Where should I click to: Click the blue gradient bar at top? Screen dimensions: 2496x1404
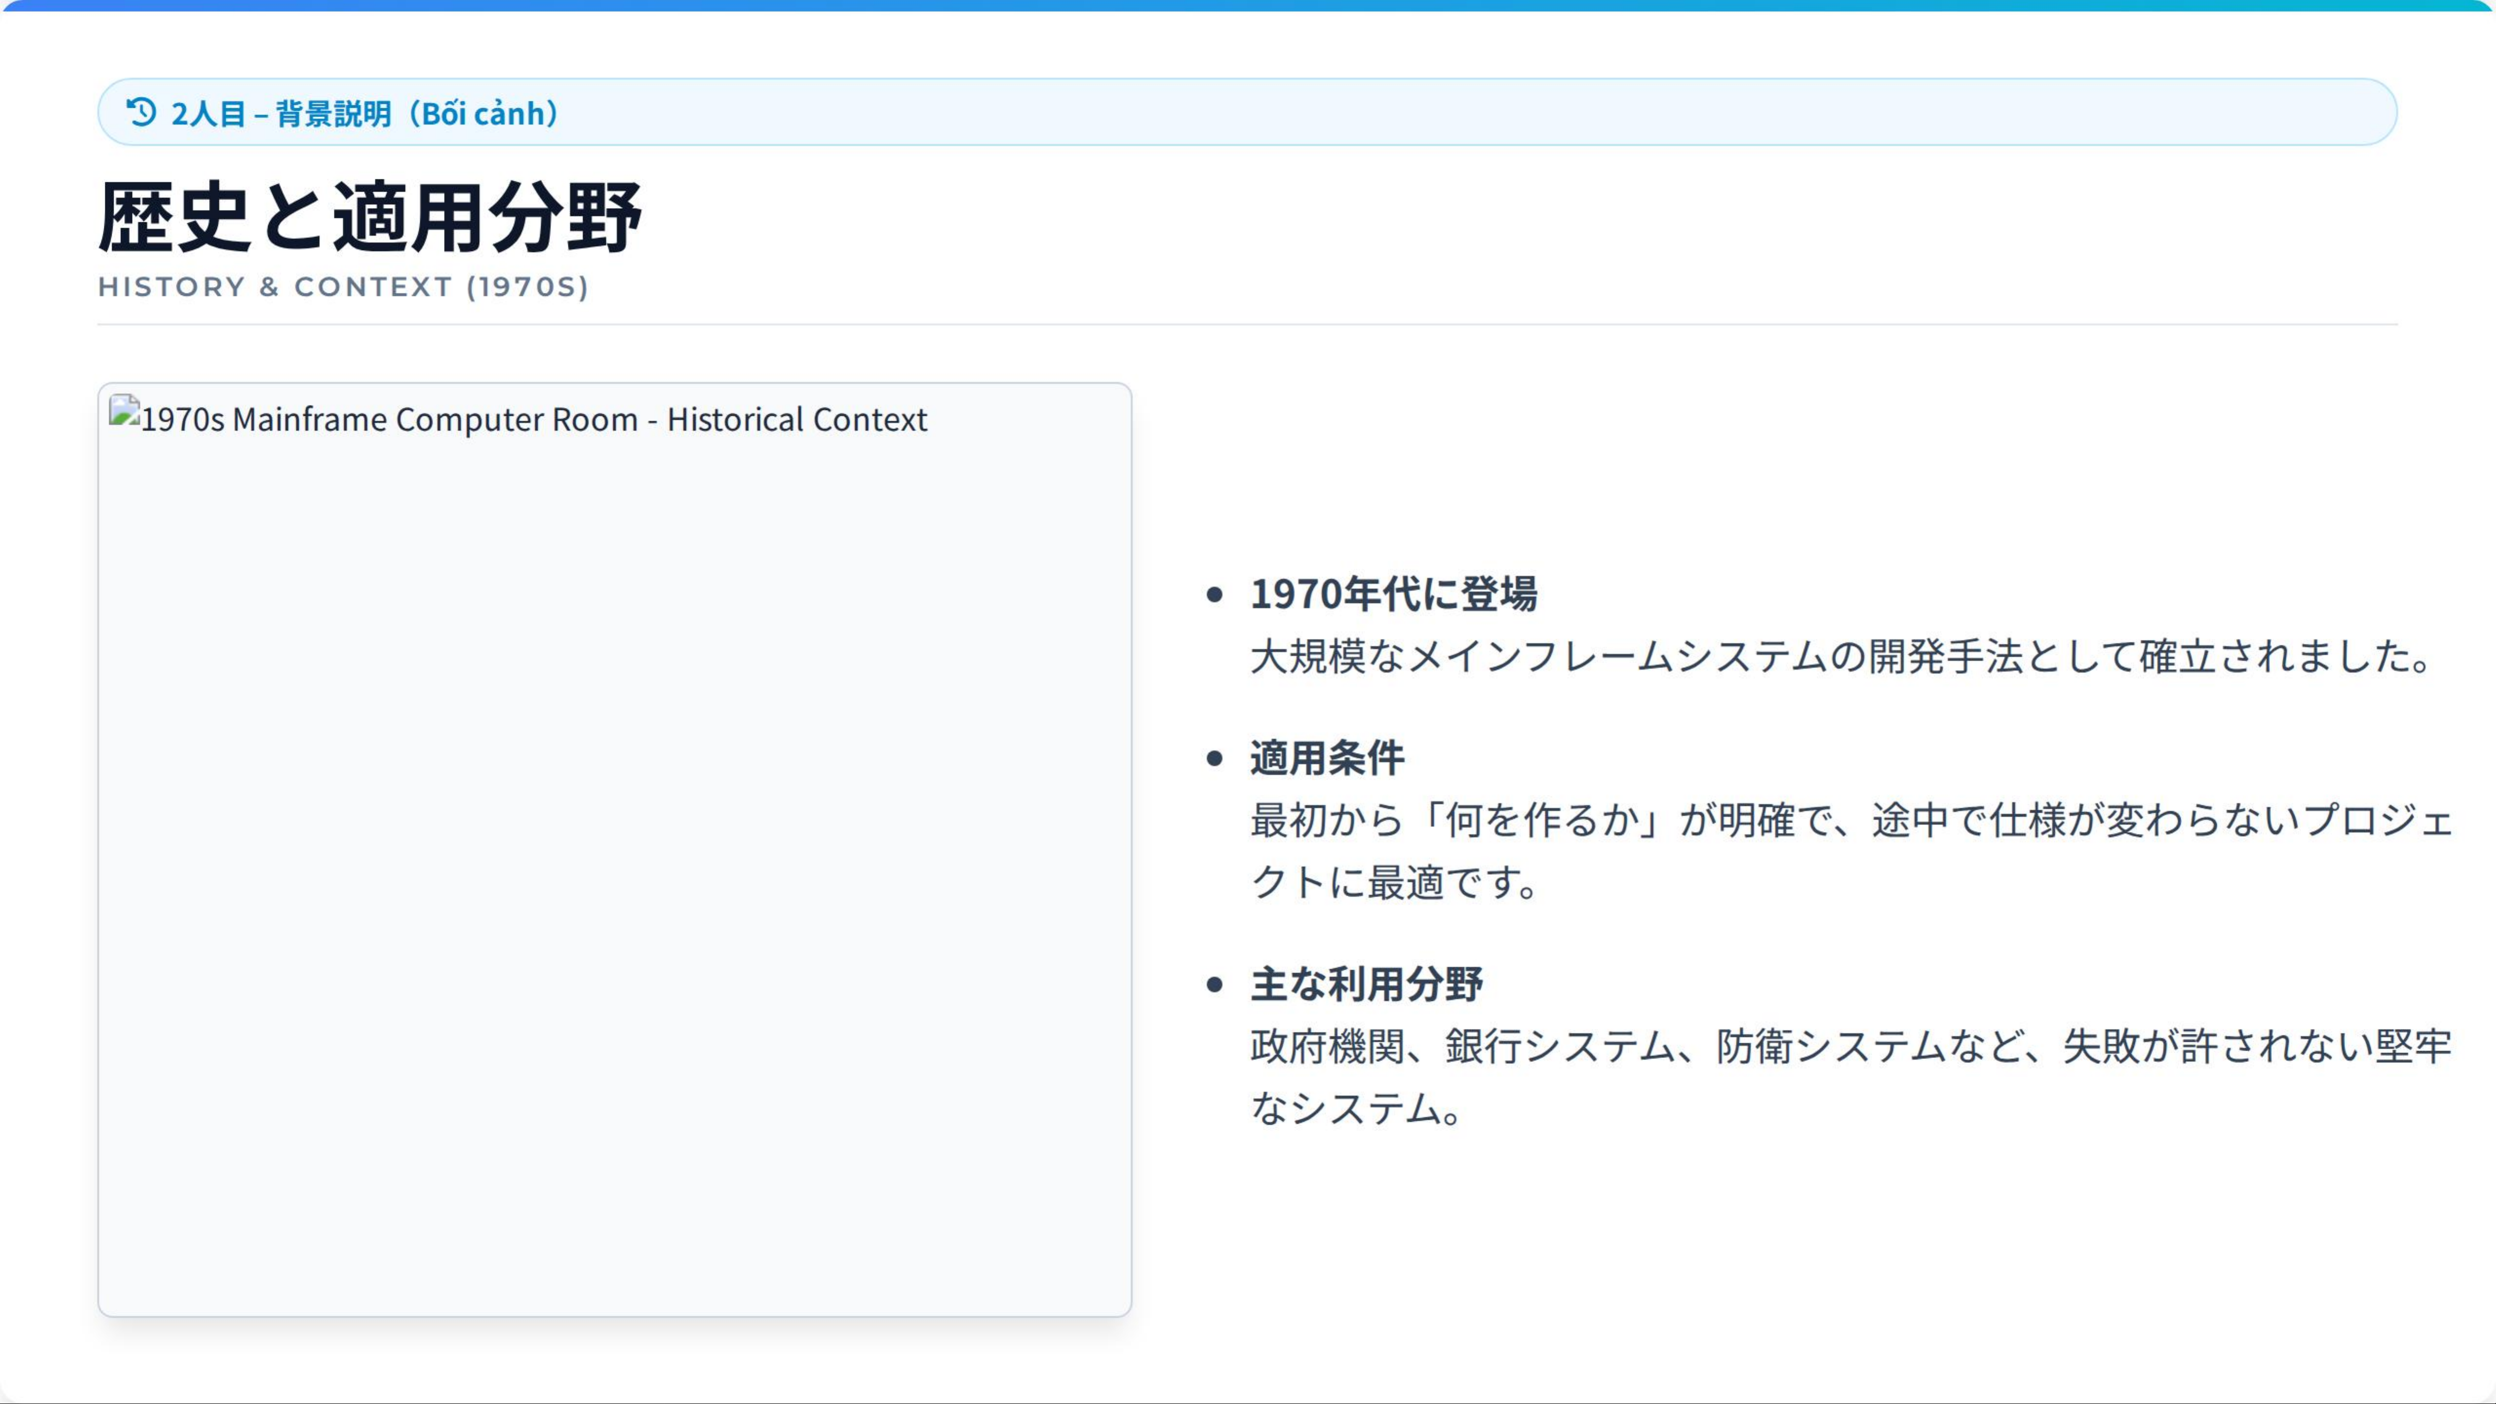pos(1248,6)
